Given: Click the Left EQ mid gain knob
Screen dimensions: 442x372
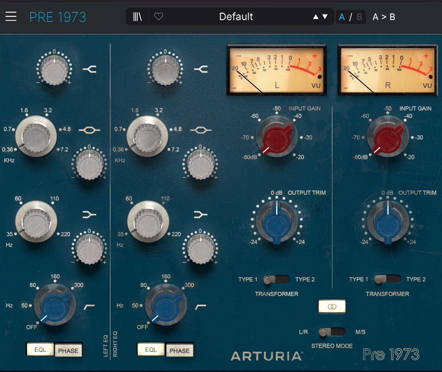Looking at the screenshot, I should 90,164.
